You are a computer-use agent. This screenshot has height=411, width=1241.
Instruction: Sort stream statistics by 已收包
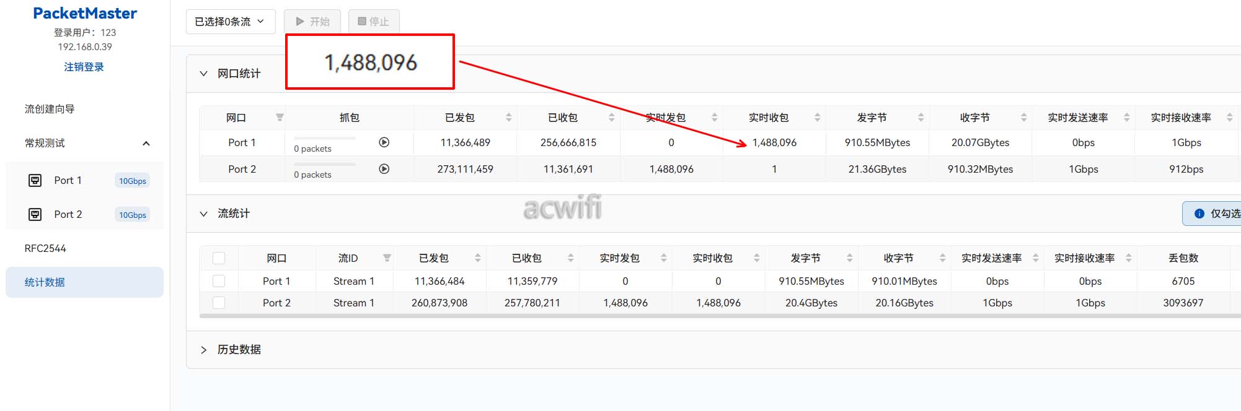point(570,258)
